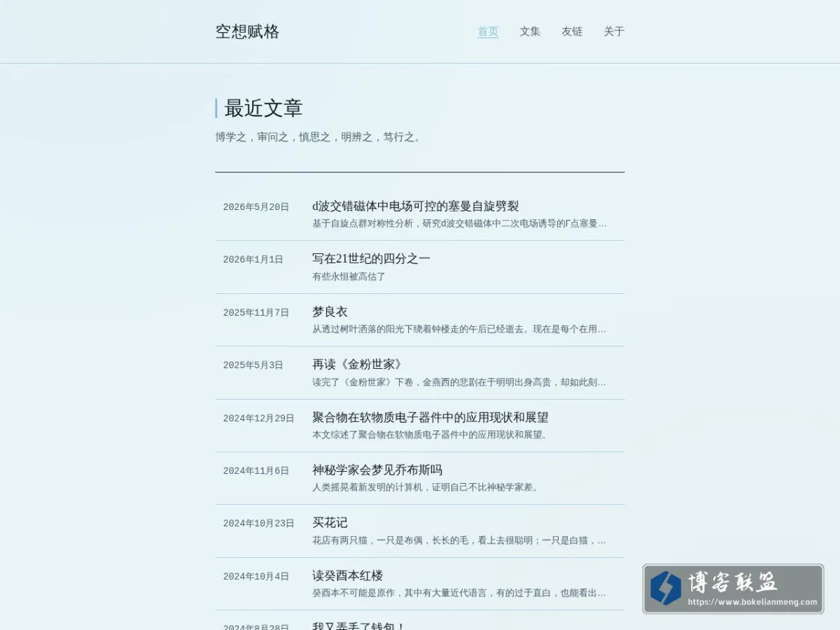Select the 首页 navigation item
This screenshot has height=630, width=840.
click(488, 31)
